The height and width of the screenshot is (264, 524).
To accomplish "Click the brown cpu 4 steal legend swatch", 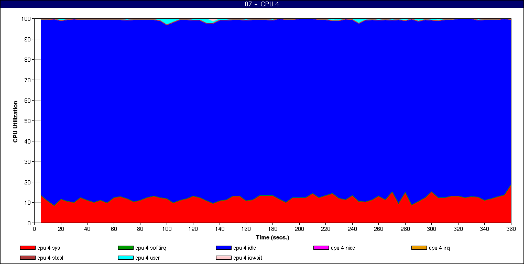I will tap(27, 258).
